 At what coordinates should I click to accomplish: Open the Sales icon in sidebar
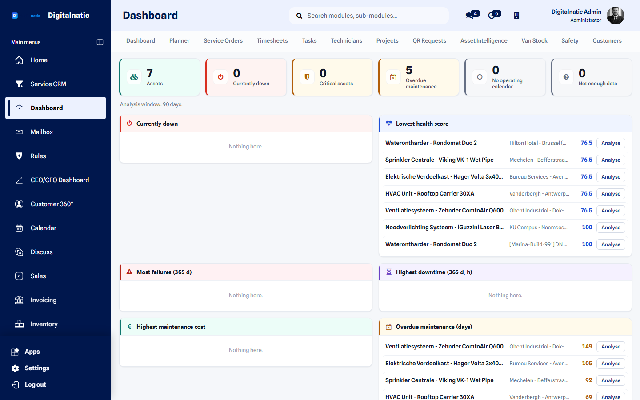click(x=19, y=276)
